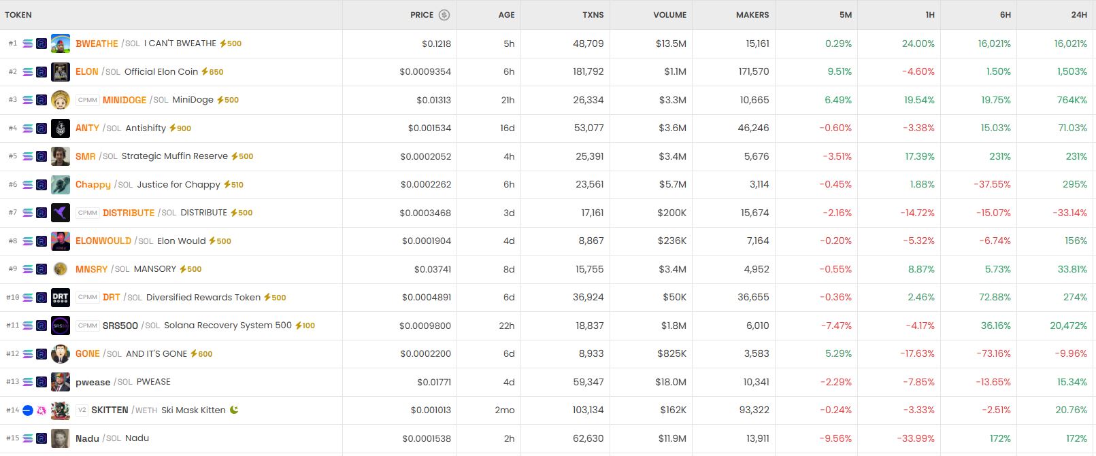Click the Solana chain icon on Nadu row

(28, 438)
